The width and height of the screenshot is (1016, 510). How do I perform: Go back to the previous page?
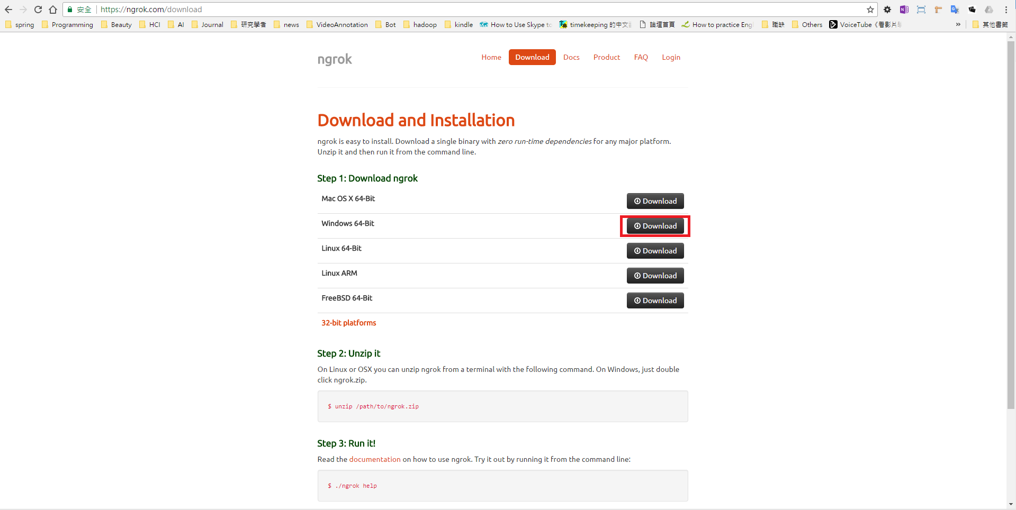click(x=8, y=10)
